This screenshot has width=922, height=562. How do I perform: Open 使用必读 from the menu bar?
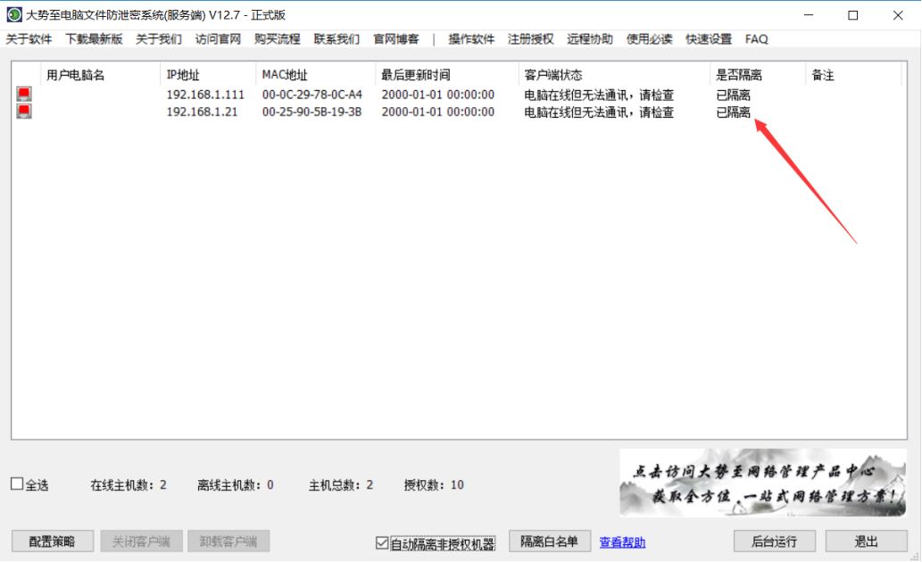click(650, 39)
